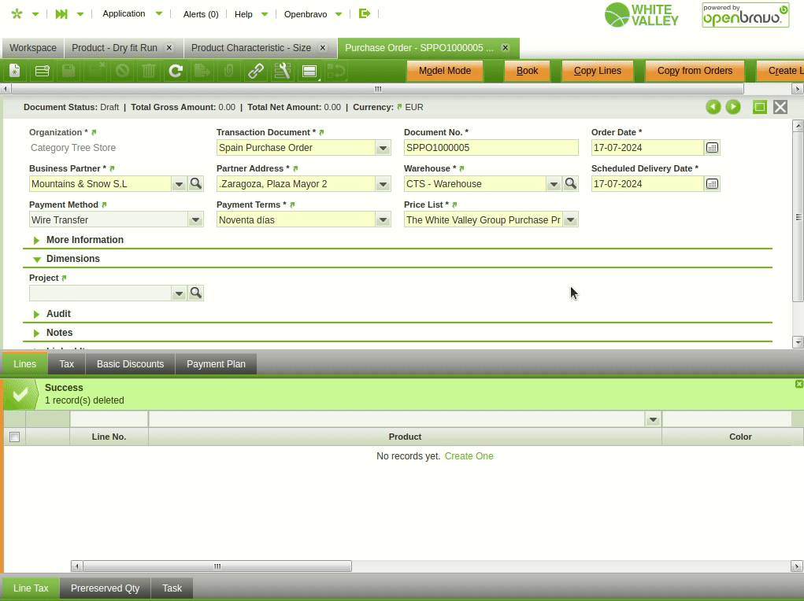The image size is (804, 601).
Task: Refresh the Purchase Order record
Action: (x=176, y=71)
